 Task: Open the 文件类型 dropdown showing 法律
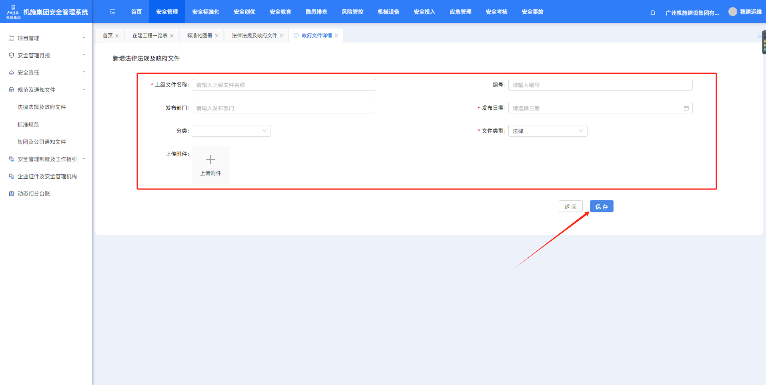(547, 131)
